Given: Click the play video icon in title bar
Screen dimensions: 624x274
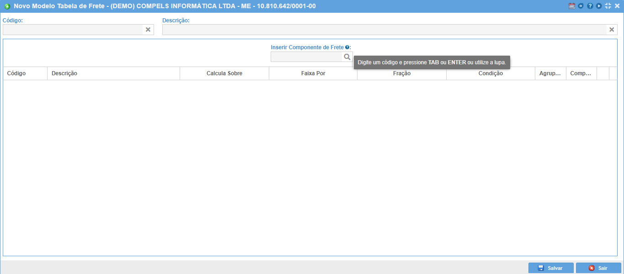Looking at the screenshot, I should [x=599, y=6].
